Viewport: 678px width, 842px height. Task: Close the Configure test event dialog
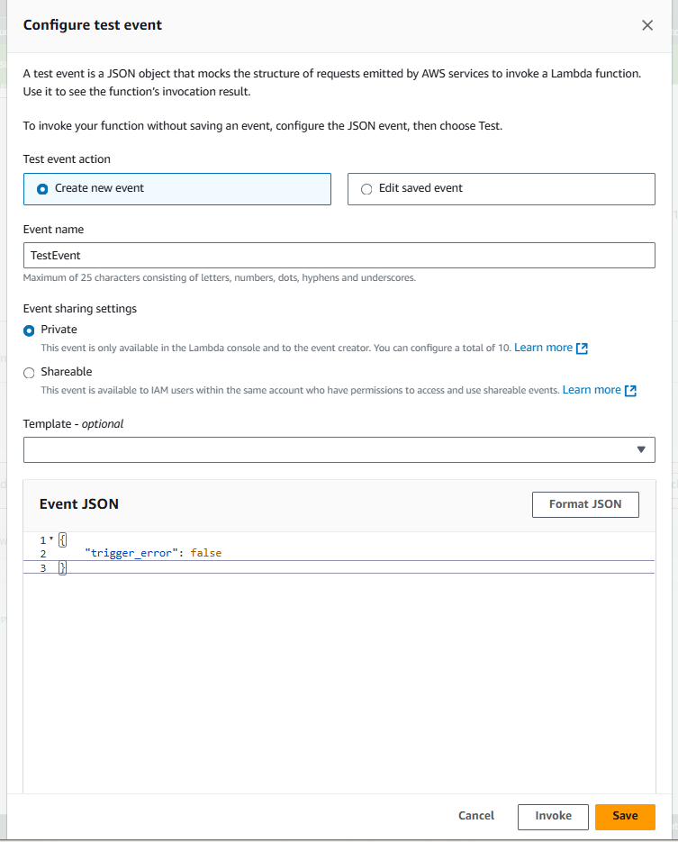647,25
